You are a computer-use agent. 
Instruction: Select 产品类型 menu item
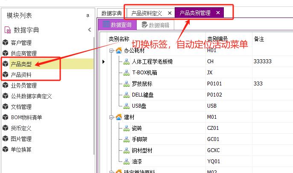point(21,64)
